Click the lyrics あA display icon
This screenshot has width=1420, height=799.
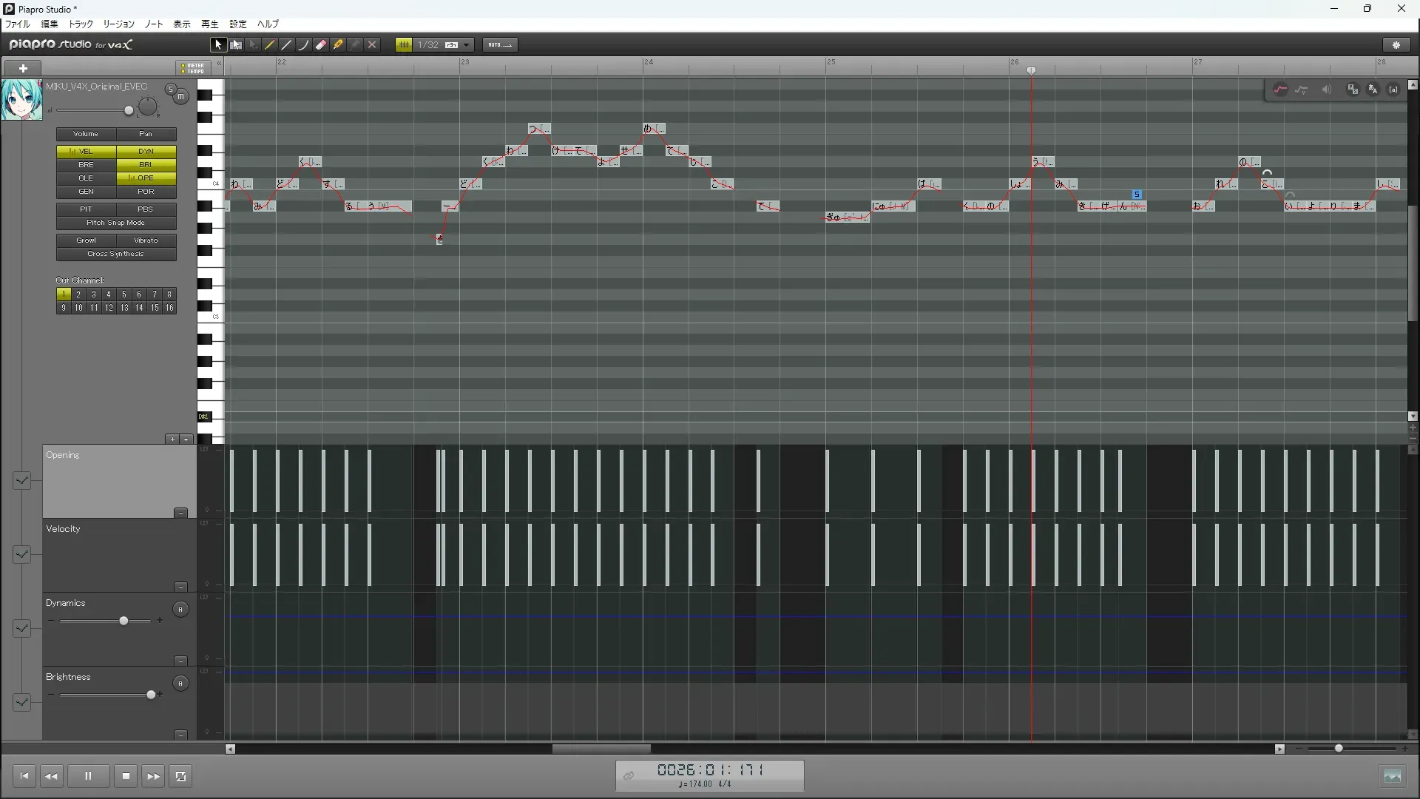pos(1373,90)
